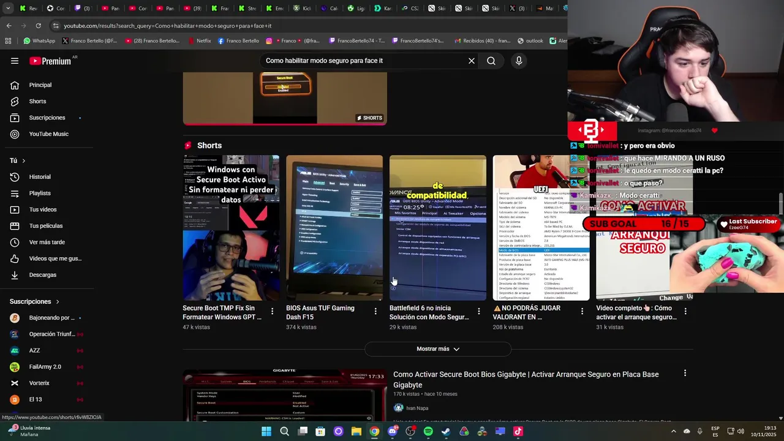Image resolution: width=784 pixels, height=441 pixels.
Task: Open options for Secure Boot TMP Fix short
Action: pos(272,311)
